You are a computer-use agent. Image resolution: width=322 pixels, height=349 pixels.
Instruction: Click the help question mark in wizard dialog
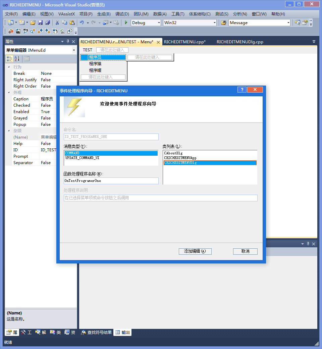point(242,90)
